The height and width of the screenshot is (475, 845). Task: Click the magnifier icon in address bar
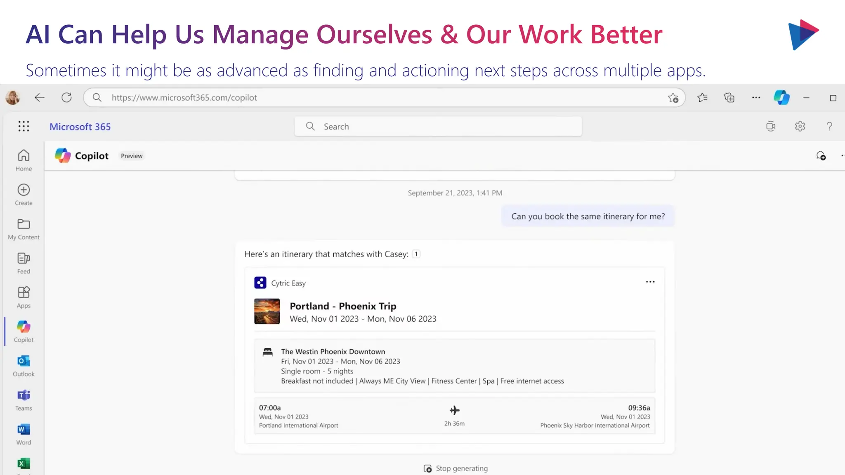(97, 98)
